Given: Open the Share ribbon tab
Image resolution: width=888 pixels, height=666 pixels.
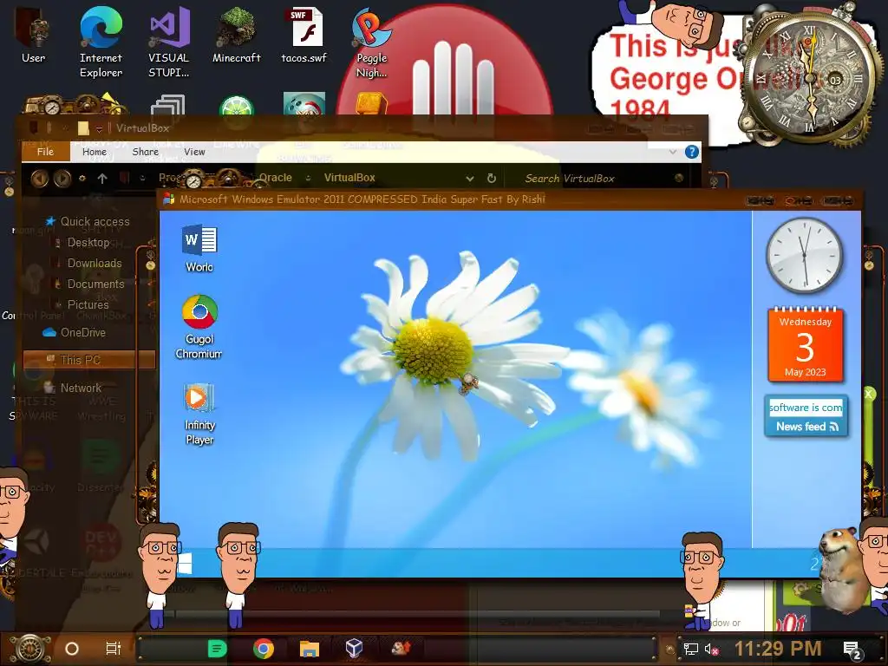Looking at the screenshot, I should [x=146, y=152].
